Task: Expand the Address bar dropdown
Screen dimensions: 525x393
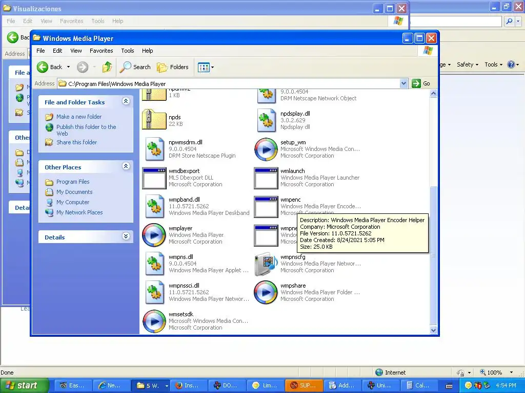Action: point(403,83)
